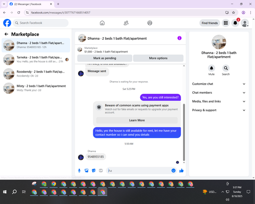Reload the page
Screen dimensions: 255x204
coord(19,13)
